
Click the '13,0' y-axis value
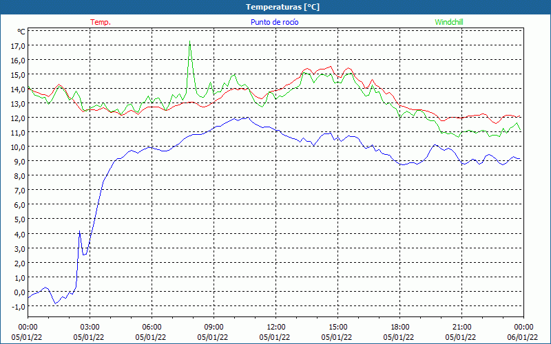click(18, 104)
